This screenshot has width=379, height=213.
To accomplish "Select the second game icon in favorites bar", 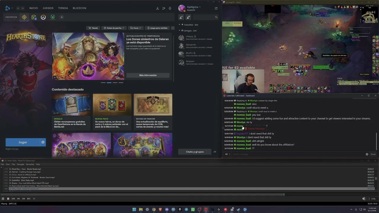I will pyautogui.click(x=34, y=17).
